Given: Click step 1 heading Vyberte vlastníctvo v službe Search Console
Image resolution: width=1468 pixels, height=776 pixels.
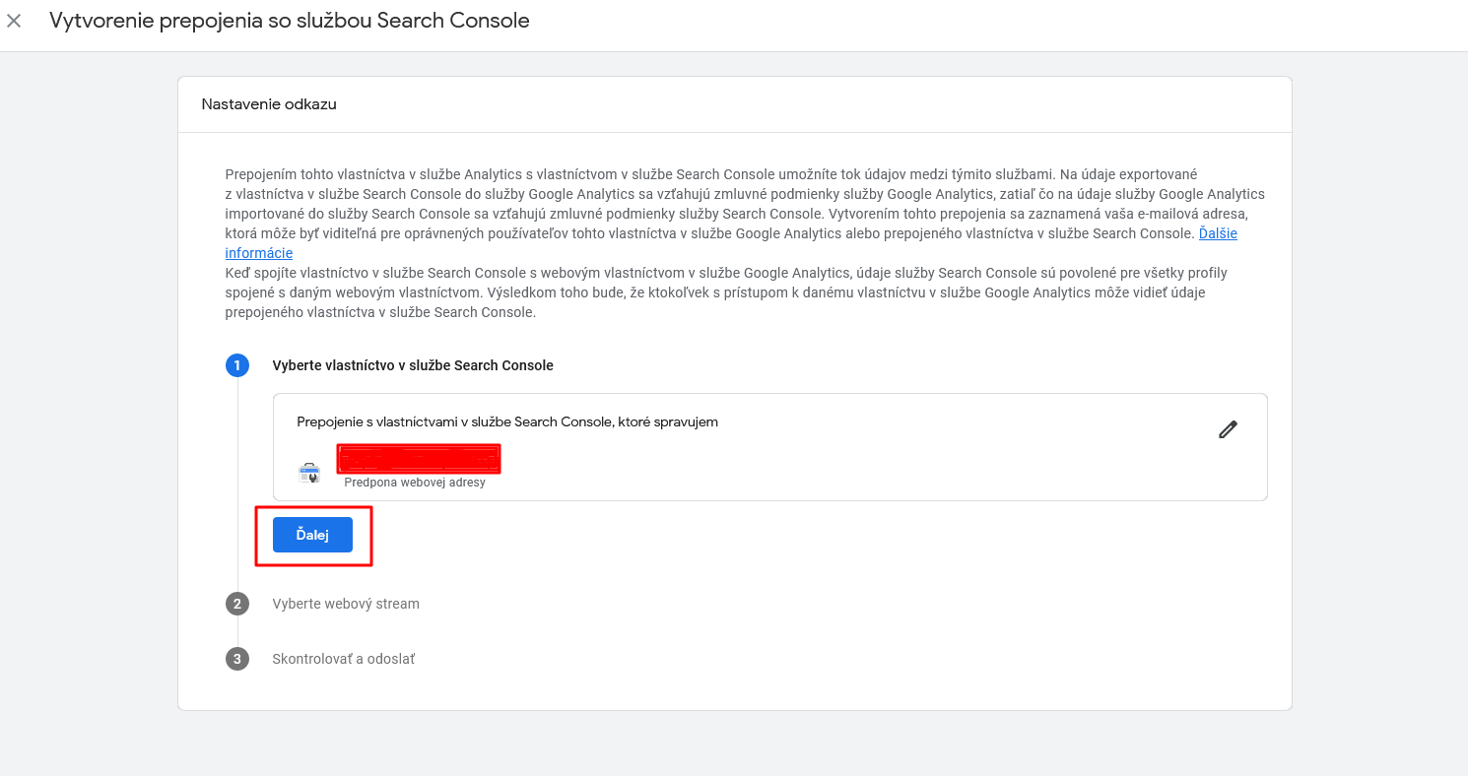Looking at the screenshot, I should coord(413,365).
